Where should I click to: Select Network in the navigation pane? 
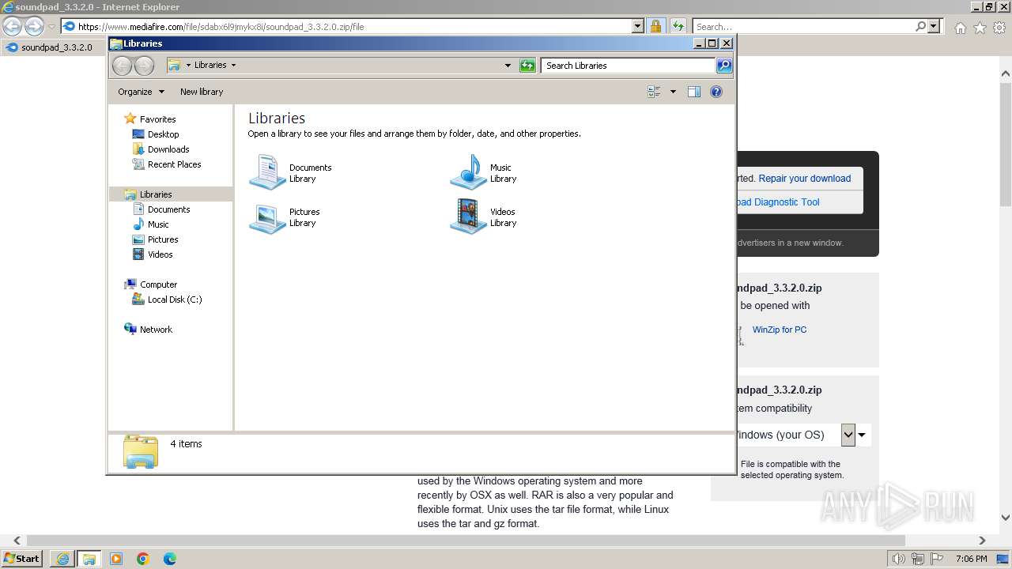coord(156,330)
